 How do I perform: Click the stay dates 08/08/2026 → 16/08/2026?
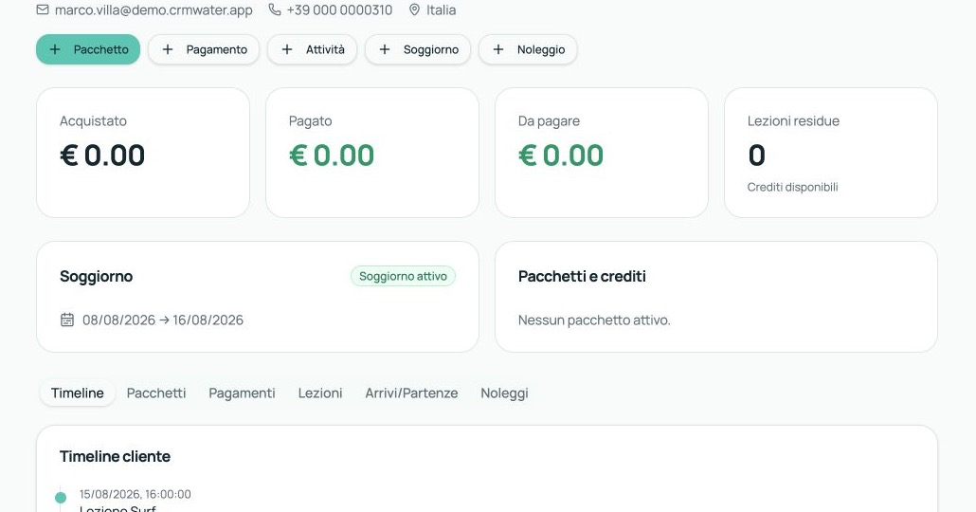pos(162,320)
